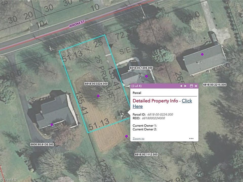243x182 pixels.
Task: Close the parcel info popup
Action: coord(196,86)
